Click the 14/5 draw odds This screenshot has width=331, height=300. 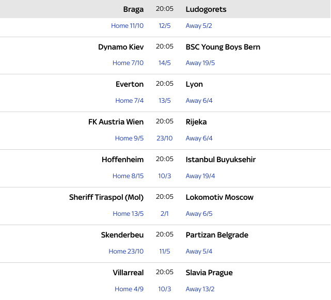[165, 63]
